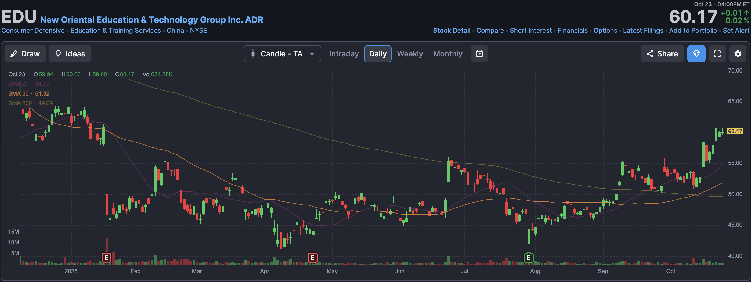Click the candlestick icon in chart type selector
The height and width of the screenshot is (282, 751).
click(x=253, y=54)
